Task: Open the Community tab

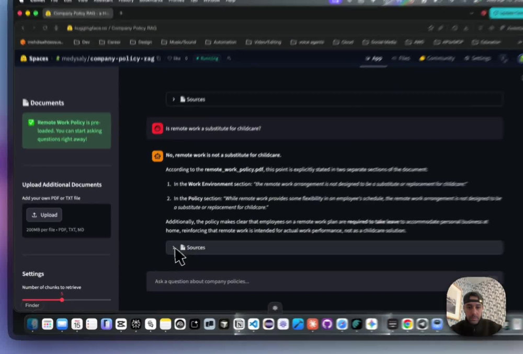Action: (x=437, y=59)
